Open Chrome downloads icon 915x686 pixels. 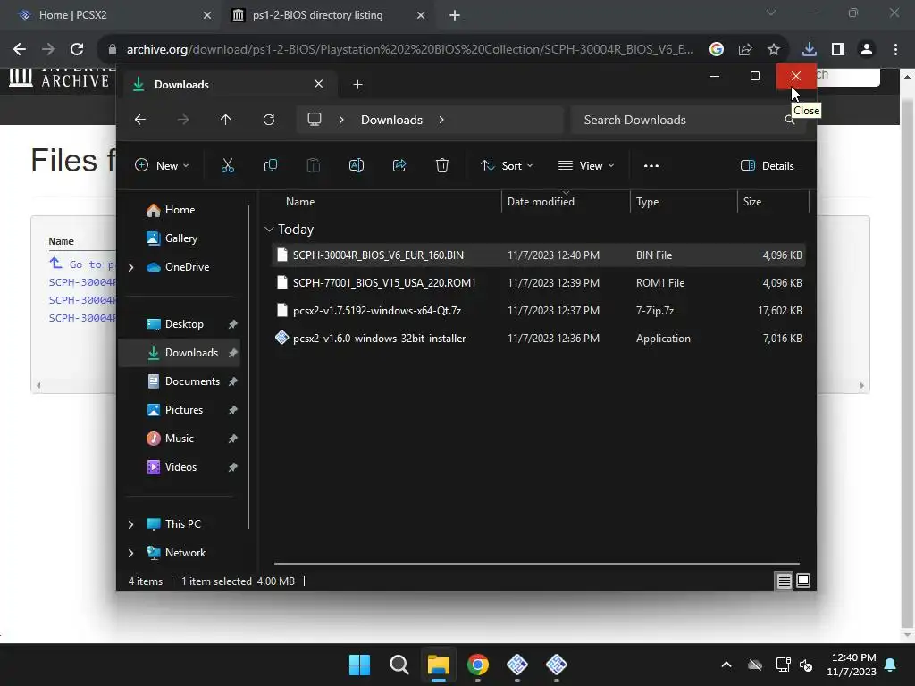[809, 50]
